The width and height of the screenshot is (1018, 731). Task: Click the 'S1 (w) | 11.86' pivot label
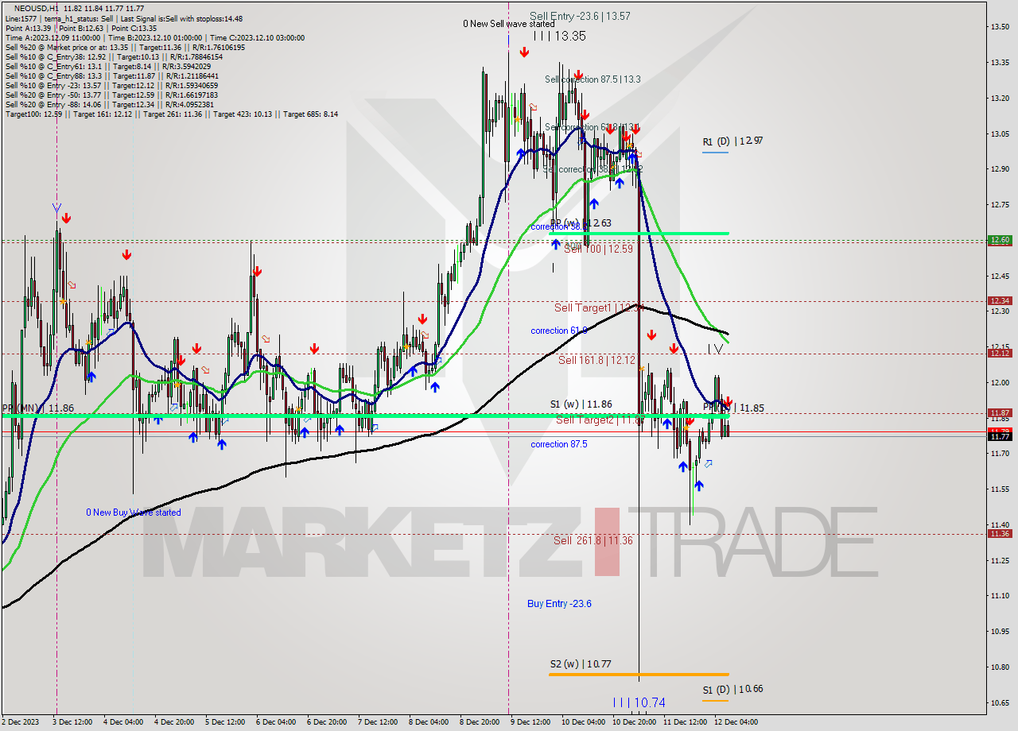[x=581, y=404]
